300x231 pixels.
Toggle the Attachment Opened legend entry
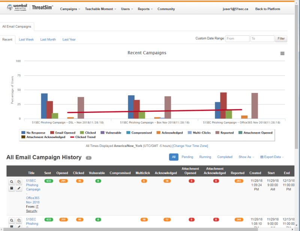tap(255, 133)
